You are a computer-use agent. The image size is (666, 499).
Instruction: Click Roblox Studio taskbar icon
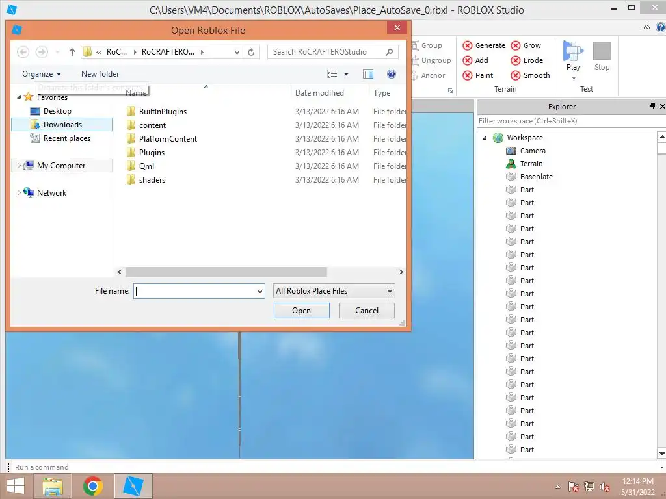coord(133,486)
